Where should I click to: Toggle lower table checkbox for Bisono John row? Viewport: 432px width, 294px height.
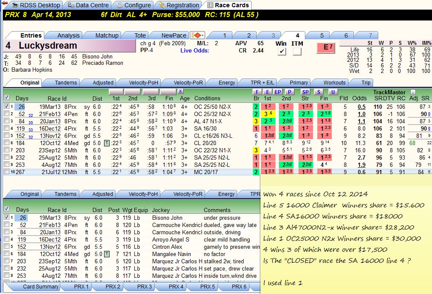click(x=7, y=217)
